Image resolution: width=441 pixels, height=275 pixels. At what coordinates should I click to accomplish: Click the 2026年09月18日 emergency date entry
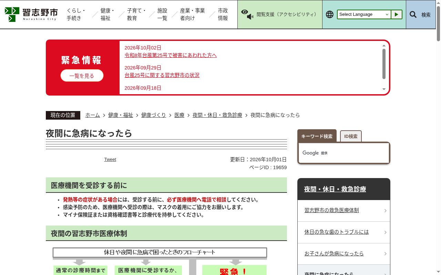click(143, 88)
